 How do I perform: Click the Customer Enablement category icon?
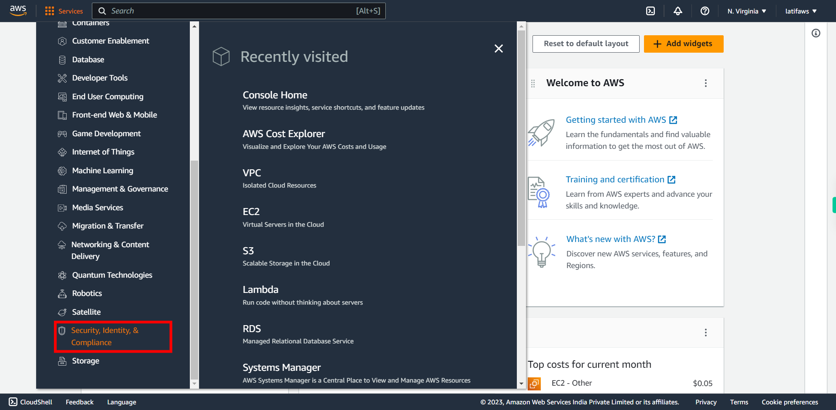(62, 41)
